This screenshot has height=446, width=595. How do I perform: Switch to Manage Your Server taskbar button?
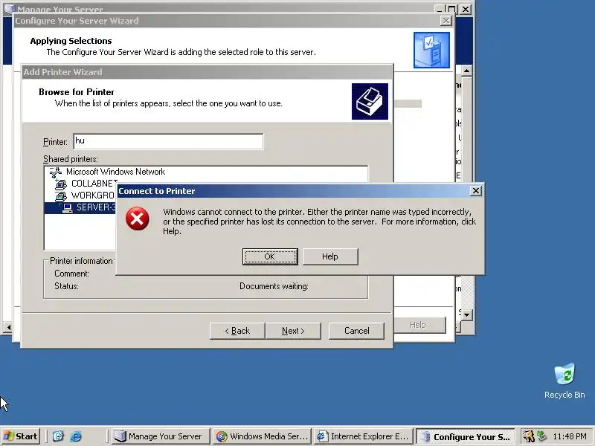tap(161, 436)
